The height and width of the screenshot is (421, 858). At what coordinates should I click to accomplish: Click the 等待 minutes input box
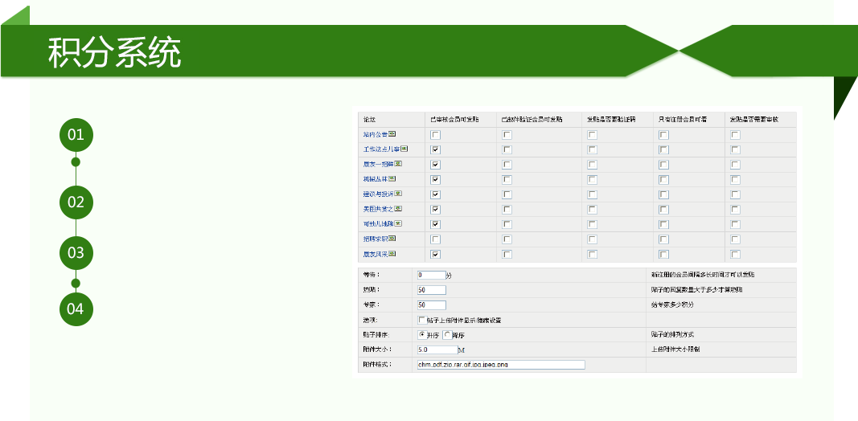point(431,275)
